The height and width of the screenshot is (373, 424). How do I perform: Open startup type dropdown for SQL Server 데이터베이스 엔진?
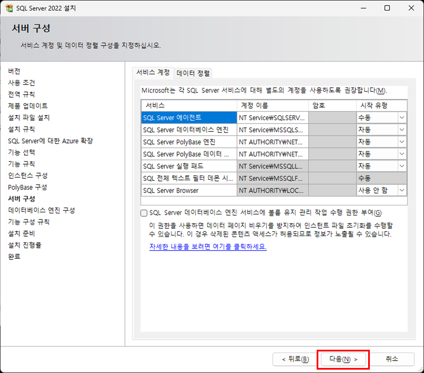[x=402, y=130]
